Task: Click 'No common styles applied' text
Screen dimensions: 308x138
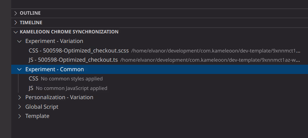Action: tap(72, 79)
